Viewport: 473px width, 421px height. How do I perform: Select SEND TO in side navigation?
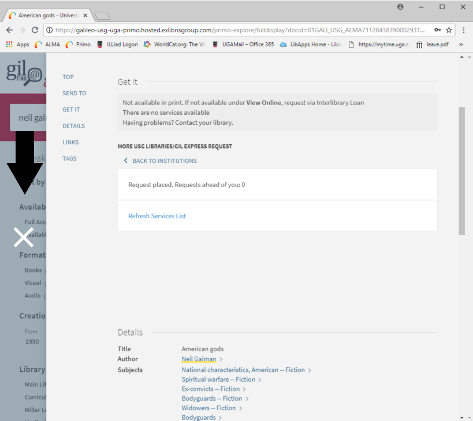[75, 93]
